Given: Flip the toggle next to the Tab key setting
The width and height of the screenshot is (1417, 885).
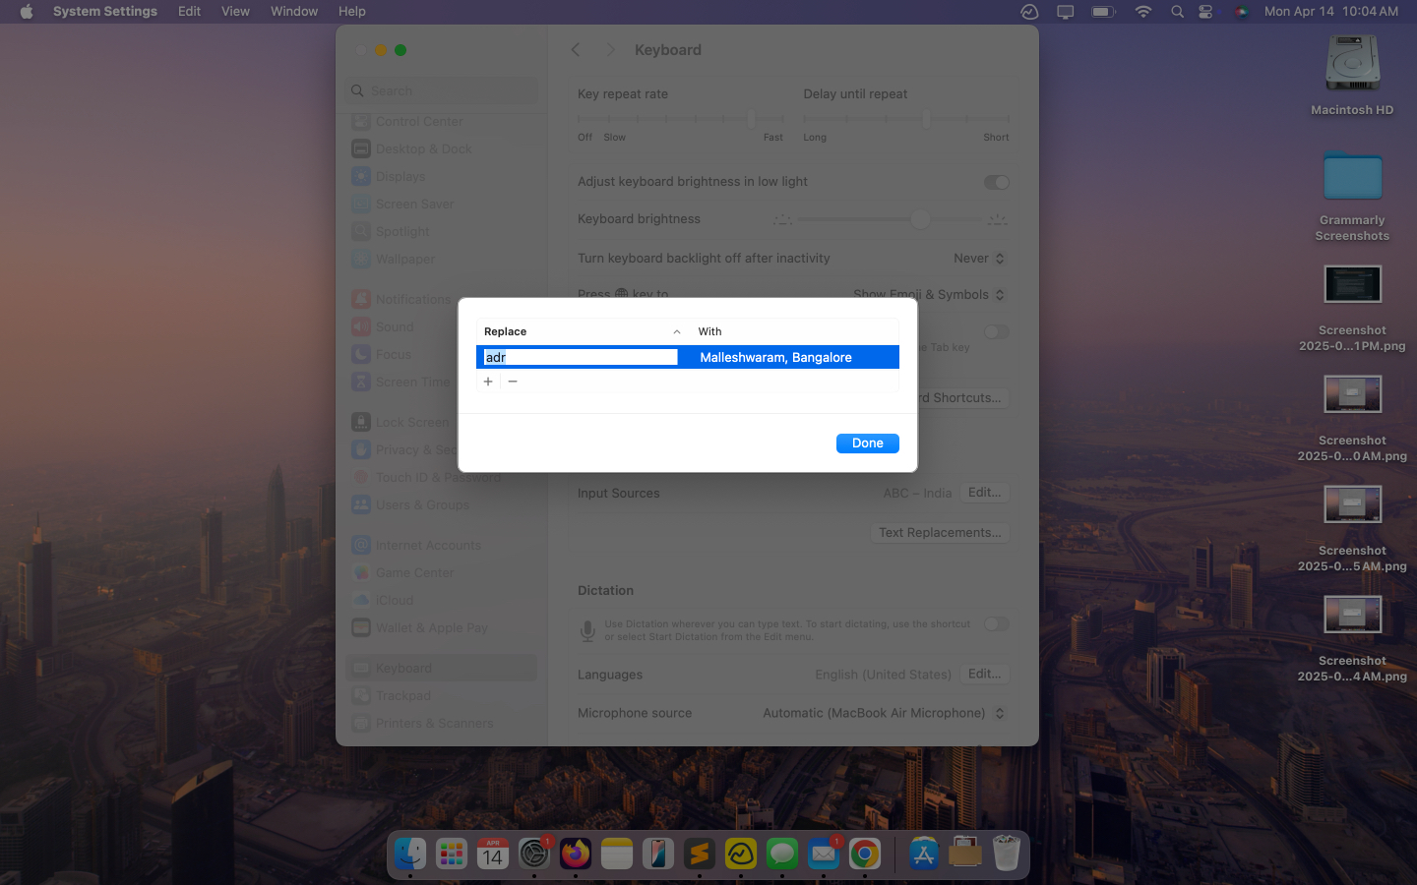Looking at the screenshot, I should 996,332.
